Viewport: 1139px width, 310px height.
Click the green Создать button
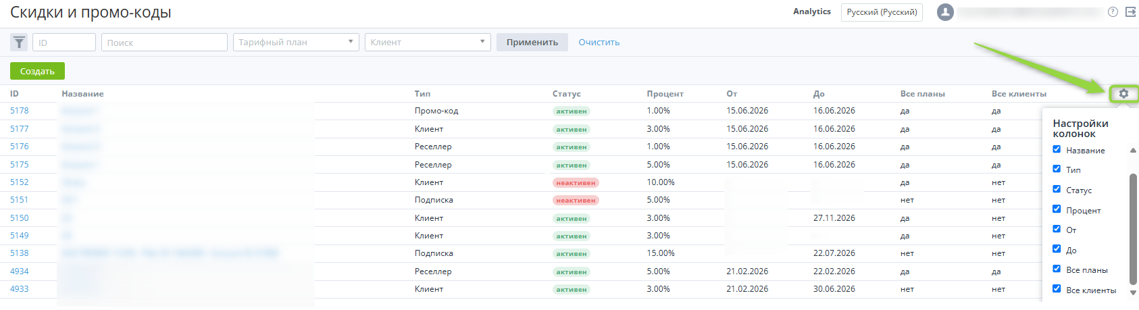(x=37, y=71)
